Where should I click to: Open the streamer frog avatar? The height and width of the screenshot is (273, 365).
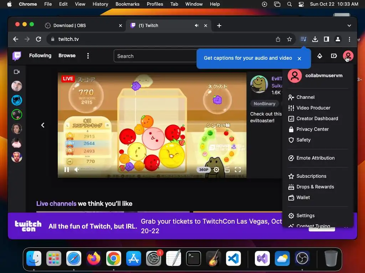pyautogui.click(x=259, y=84)
